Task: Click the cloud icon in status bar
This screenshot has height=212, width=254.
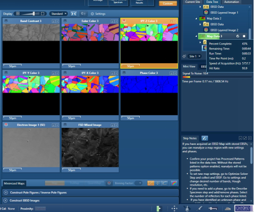Action: tap(228, 209)
